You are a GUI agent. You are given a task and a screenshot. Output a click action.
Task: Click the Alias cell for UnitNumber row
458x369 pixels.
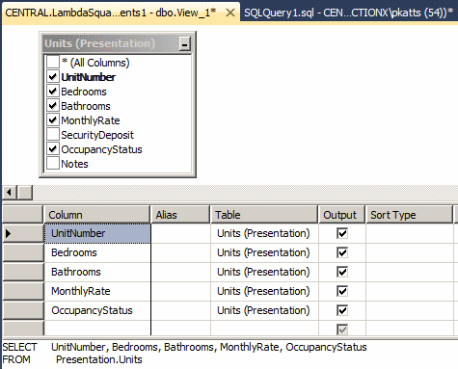pyautogui.click(x=180, y=233)
